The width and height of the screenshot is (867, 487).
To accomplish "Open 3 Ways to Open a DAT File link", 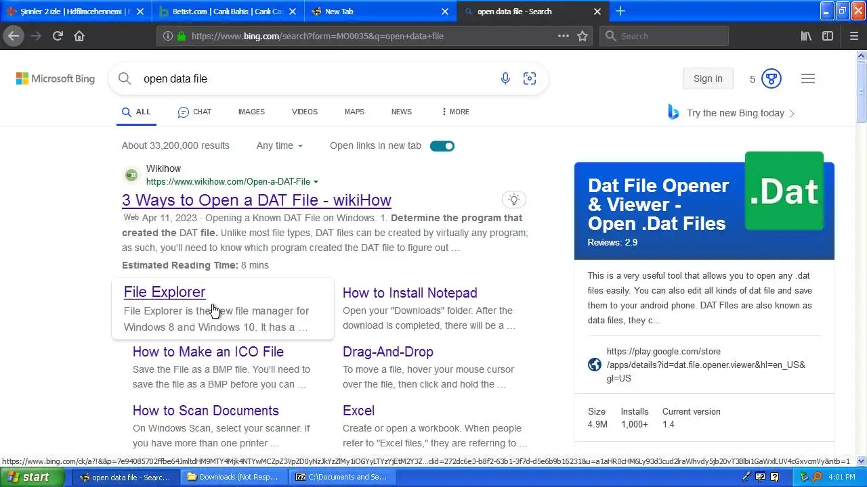I will (x=257, y=200).
